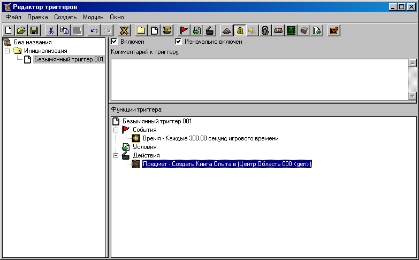Click the Cut scissors icon

click(51, 30)
